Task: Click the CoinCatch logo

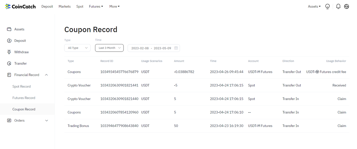Action: pyautogui.click(x=20, y=6)
